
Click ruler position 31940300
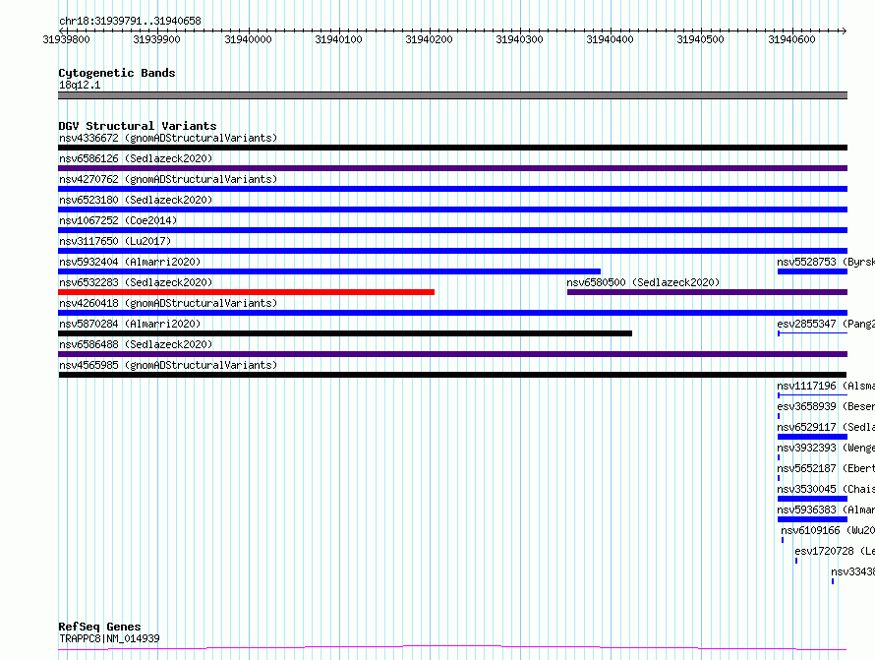(x=519, y=39)
